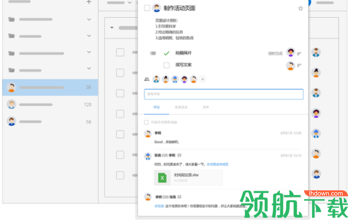348x222 pixels.
Task: Click the 12:12 comment timestamp
Action: pyautogui.click(x=291, y=156)
